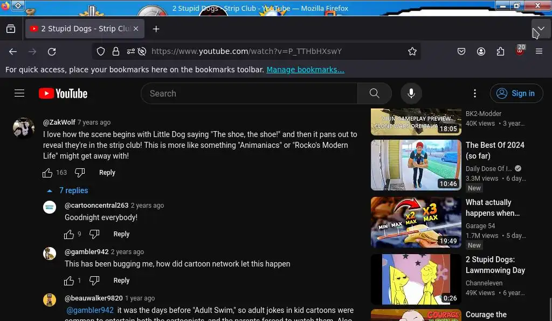Screen dimensions: 552x321
Task: Start voice search with microphone
Action: coord(411,93)
